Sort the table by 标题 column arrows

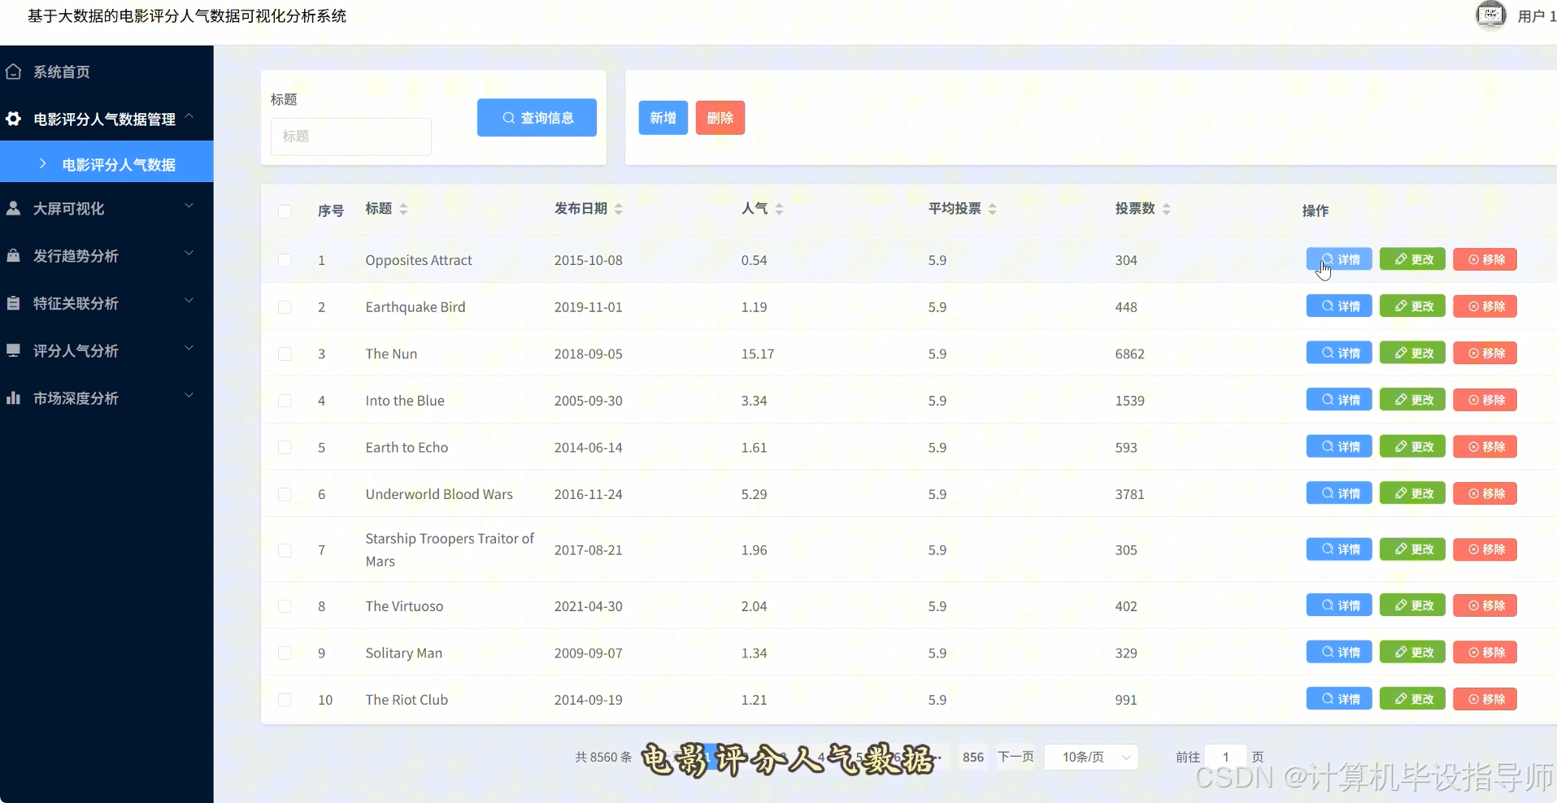403,209
